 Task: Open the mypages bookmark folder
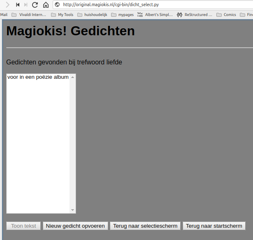tap(123, 15)
